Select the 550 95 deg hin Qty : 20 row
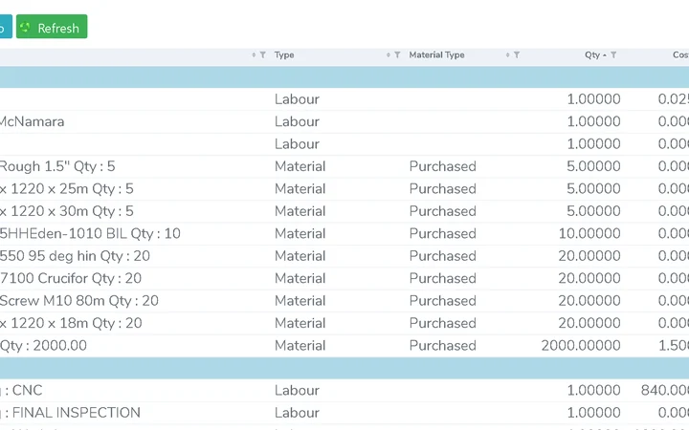689x430 pixels. pyautogui.click(x=344, y=256)
